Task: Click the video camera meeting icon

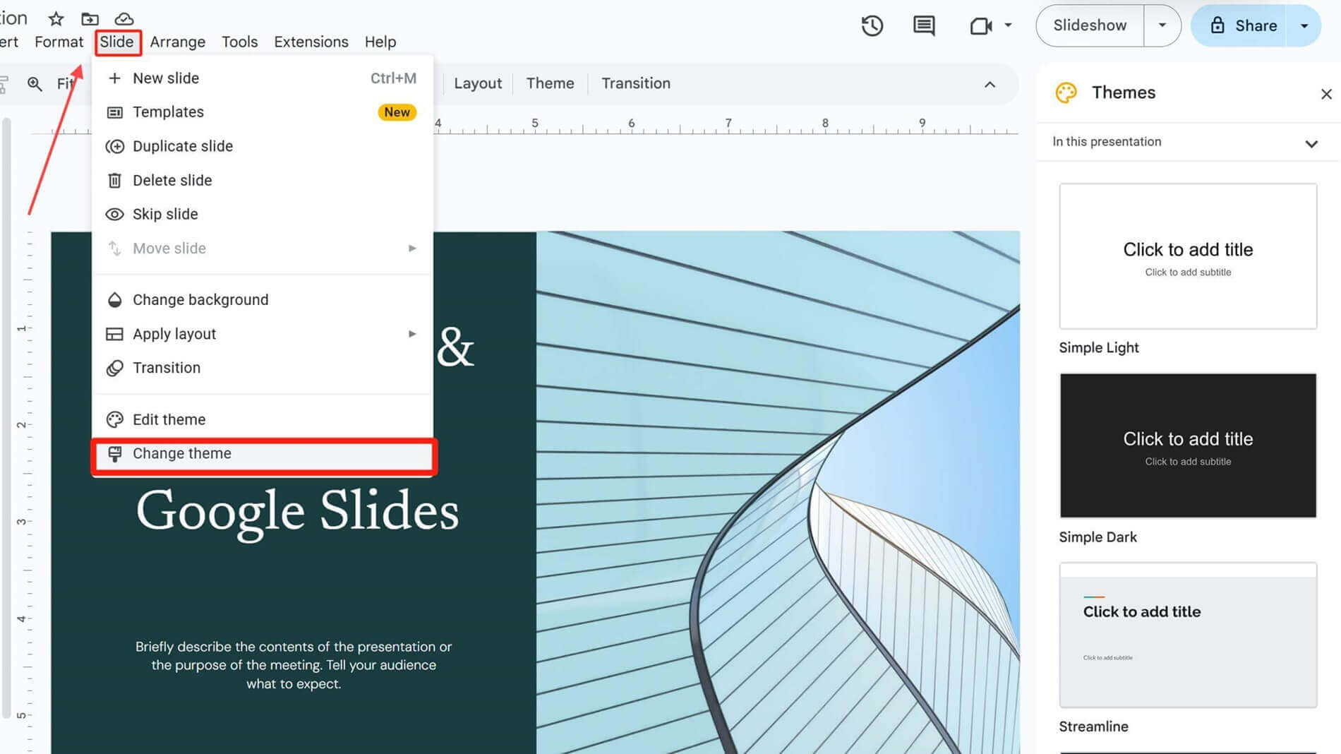Action: (981, 26)
